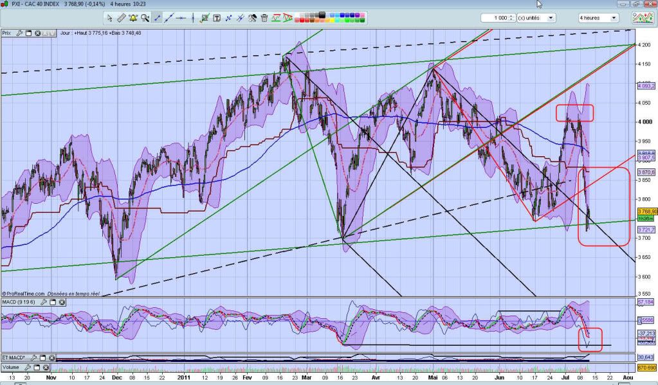The image size is (658, 385).
Task: Click the 1 000 units input field
Action: [498, 18]
